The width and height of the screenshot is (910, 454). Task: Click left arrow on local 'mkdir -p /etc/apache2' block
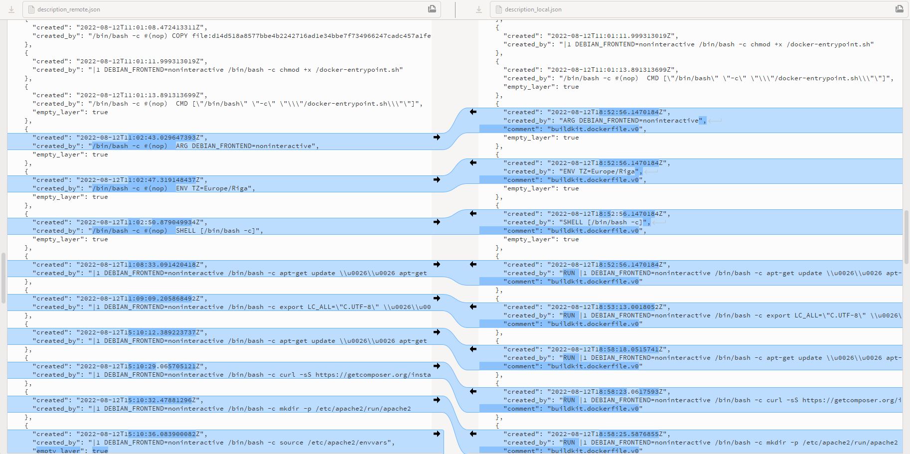click(473, 434)
